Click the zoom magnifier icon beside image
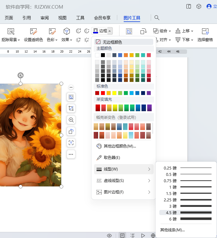Screen dimensions: 217x238 [x=71, y=120]
